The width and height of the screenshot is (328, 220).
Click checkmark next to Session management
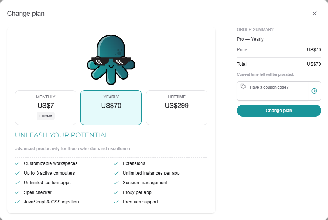point(116,183)
